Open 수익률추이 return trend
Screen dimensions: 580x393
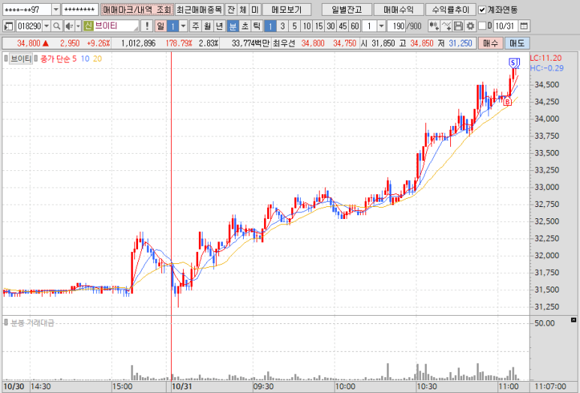pos(450,10)
